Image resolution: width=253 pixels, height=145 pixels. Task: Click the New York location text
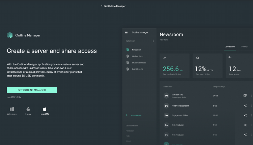(x=164, y=40)
